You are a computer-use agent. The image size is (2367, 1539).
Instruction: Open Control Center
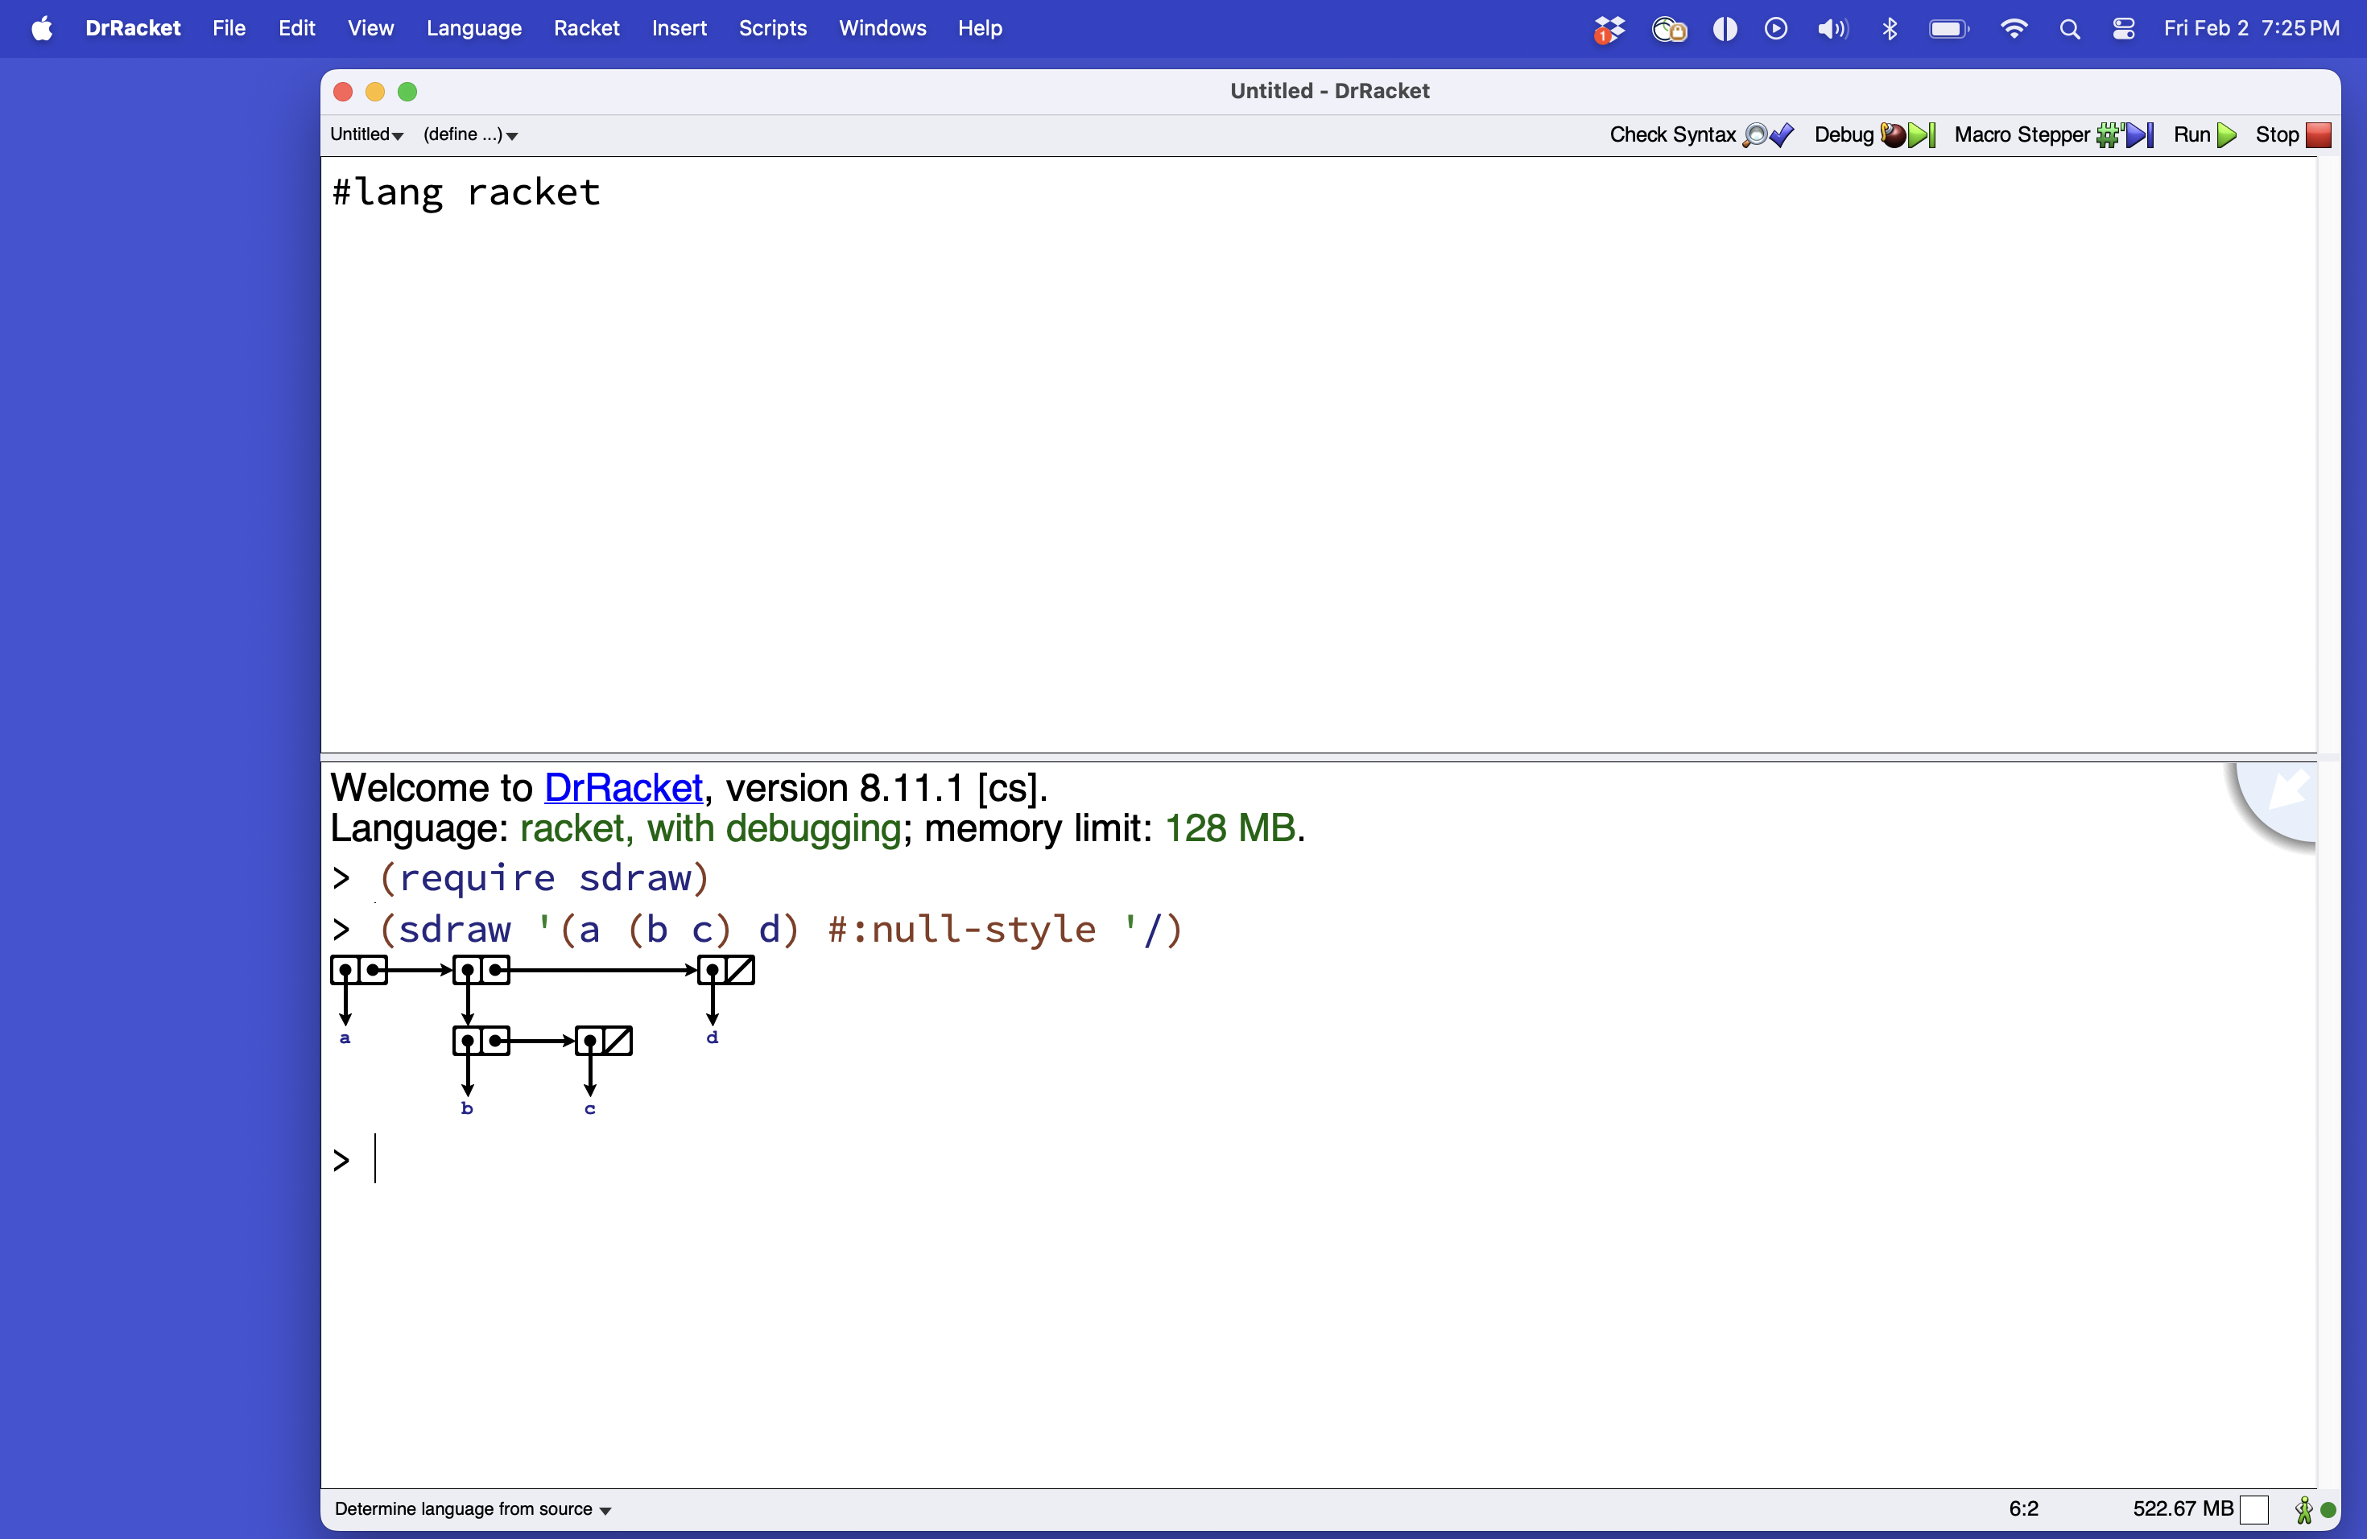tap(2123, 29)
